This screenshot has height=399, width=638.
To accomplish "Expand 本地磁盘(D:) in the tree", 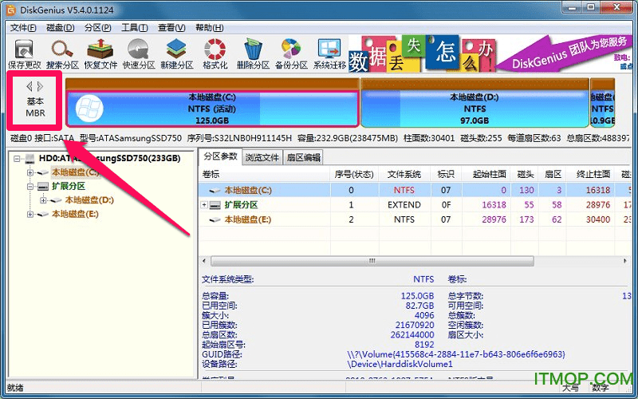I will coord(44,200).
